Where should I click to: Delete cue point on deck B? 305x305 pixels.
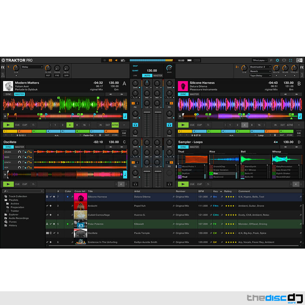click(275, 135)
